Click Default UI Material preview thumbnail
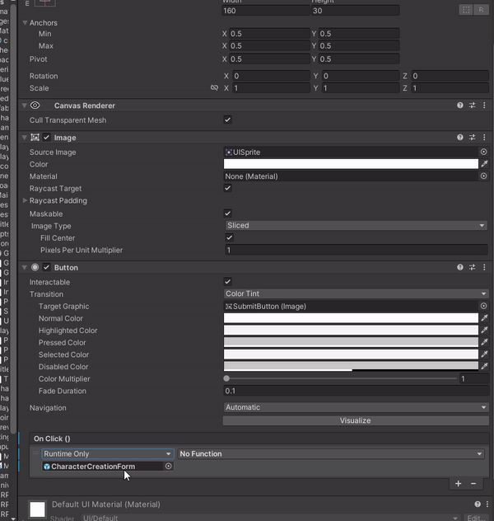Screen dimensions: 494x521 pyautogui.click(x=37, y=509)
